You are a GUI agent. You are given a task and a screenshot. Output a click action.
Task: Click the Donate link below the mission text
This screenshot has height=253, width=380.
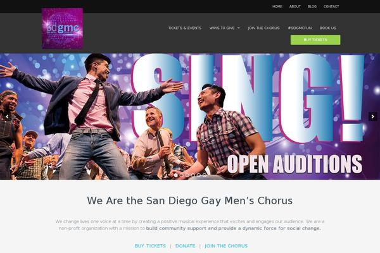point(185,246)
